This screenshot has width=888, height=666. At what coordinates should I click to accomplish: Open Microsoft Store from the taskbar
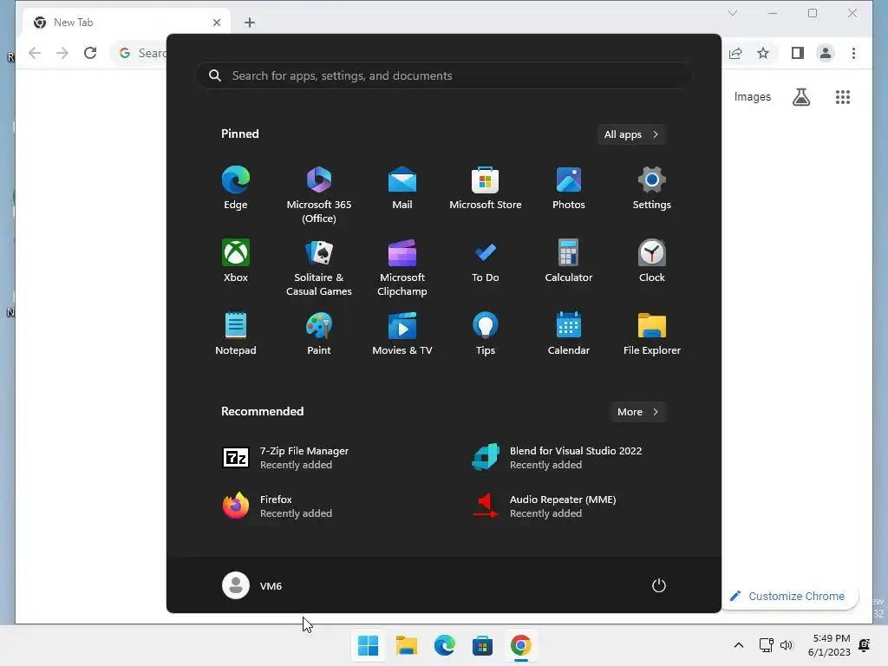click(482, 645)
